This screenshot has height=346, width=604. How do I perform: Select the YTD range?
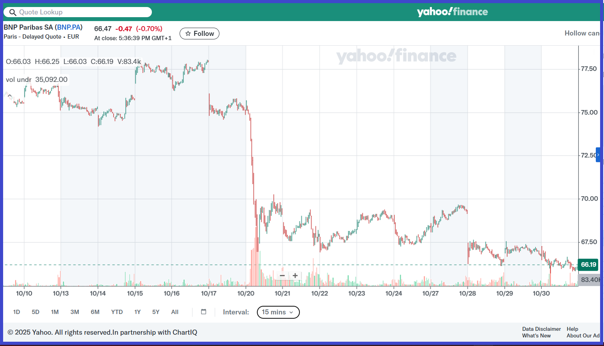point(117,312)
